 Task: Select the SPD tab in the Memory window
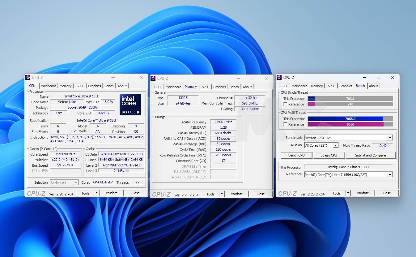point(205,87)
